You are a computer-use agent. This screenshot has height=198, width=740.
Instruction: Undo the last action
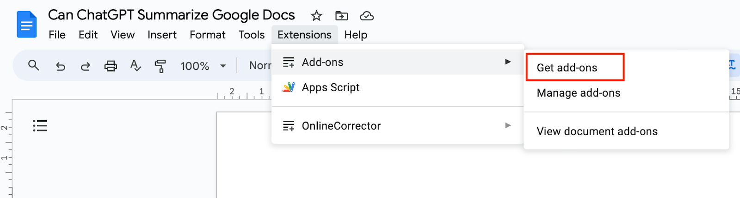click(60, 66)
